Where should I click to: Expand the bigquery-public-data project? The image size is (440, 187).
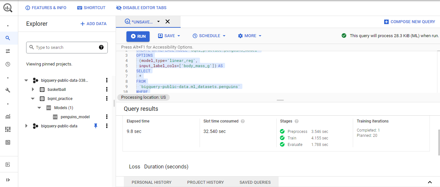coord(26,126)
